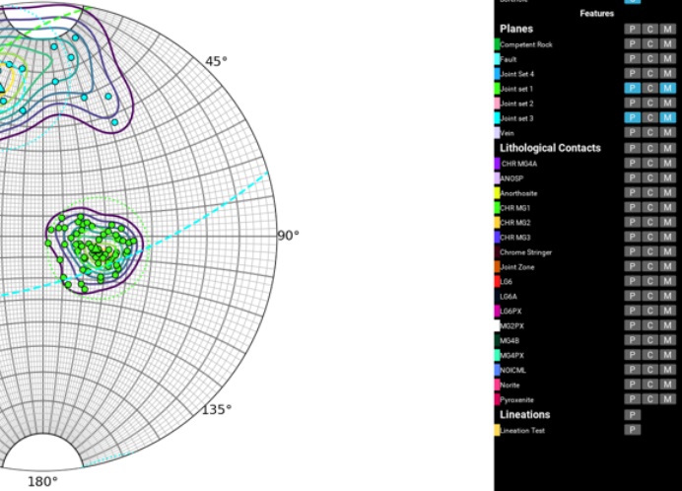Select the Joint set 1 label
Viewport: 682px width, 491px height.
click(516, 89)
